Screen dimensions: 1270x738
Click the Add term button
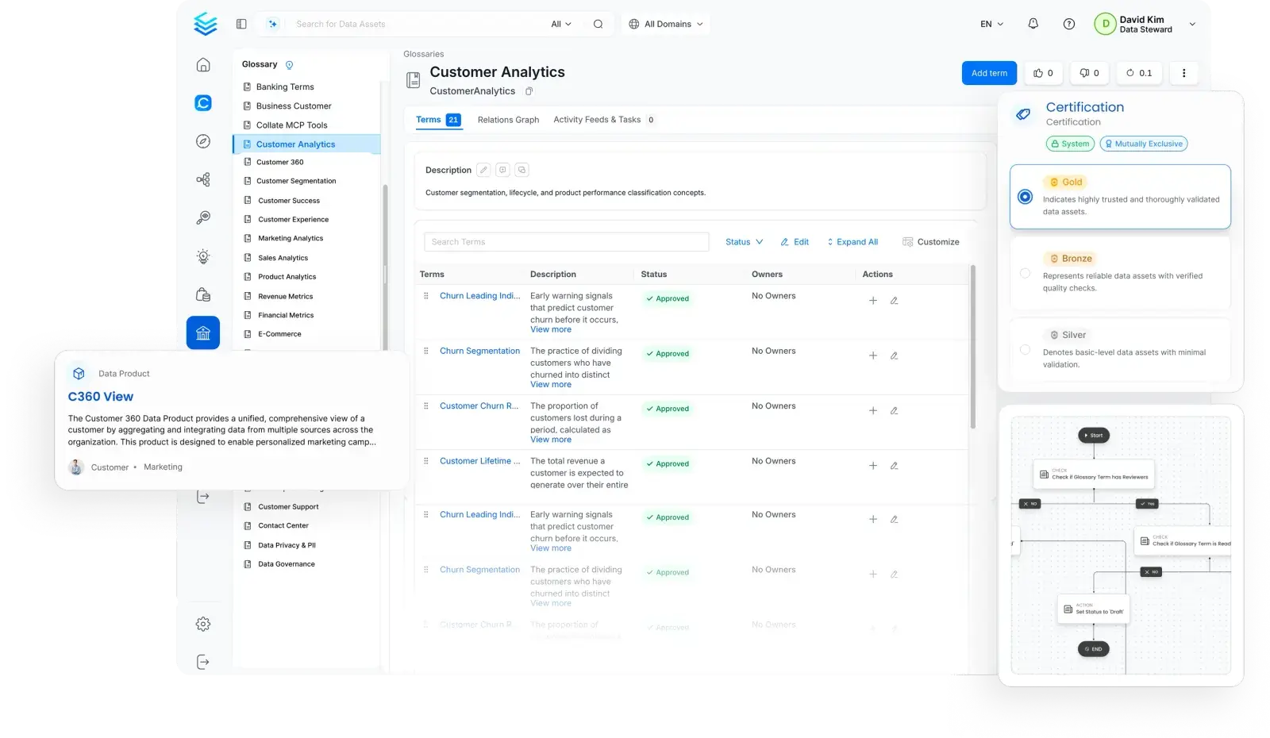(989, 73)
